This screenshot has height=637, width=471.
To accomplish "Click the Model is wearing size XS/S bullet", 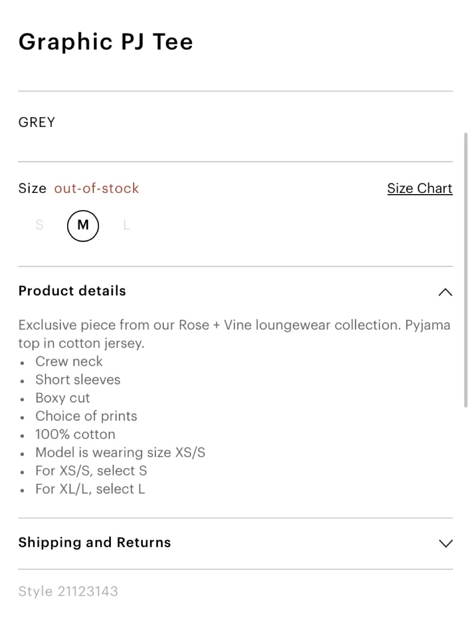I will click(x=120, y=453).
